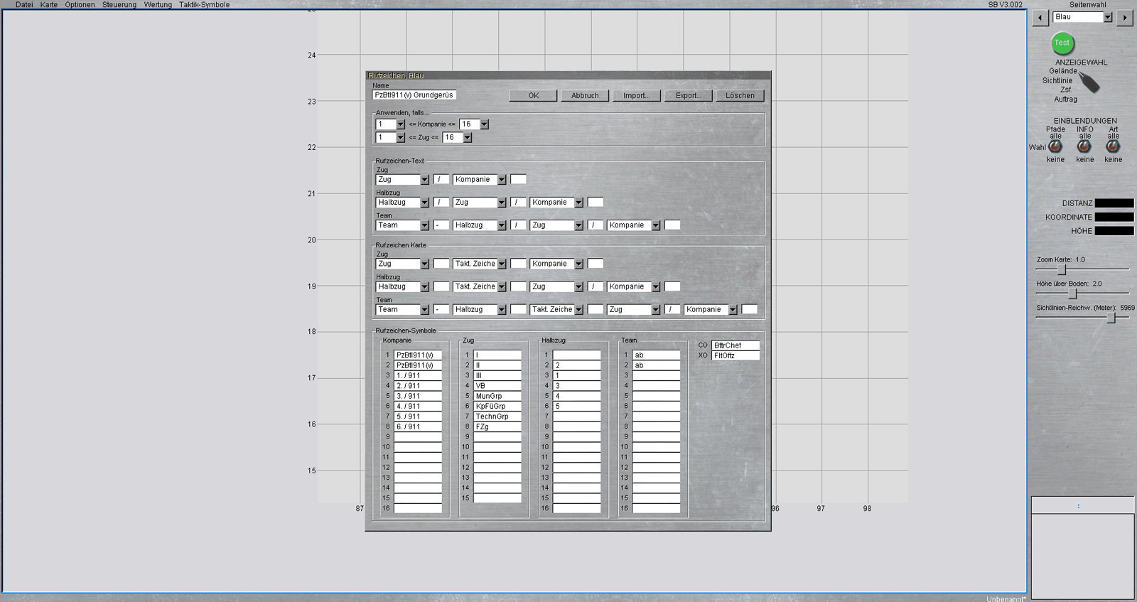Open the Steuerung menu

tap(119, 5)
